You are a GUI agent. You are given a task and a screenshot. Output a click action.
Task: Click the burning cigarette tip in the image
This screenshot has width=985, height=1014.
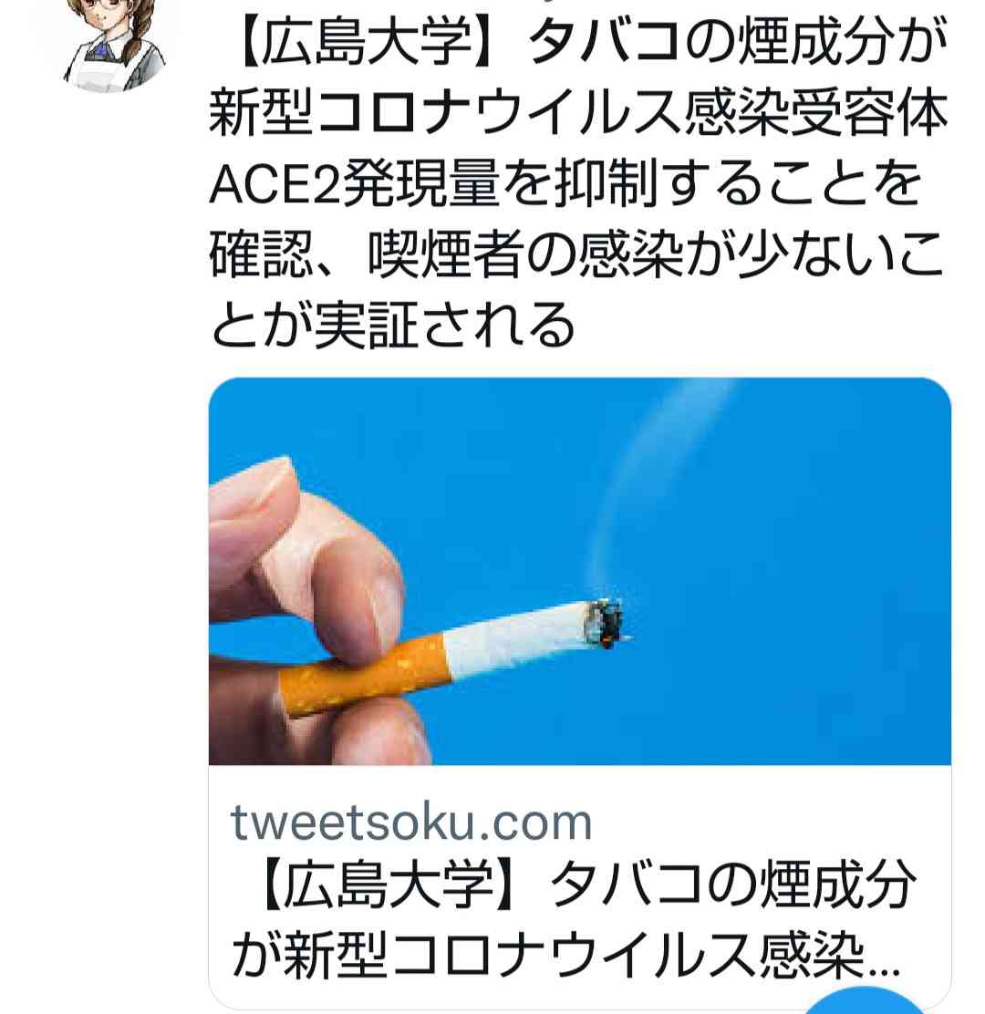[606, 624]
